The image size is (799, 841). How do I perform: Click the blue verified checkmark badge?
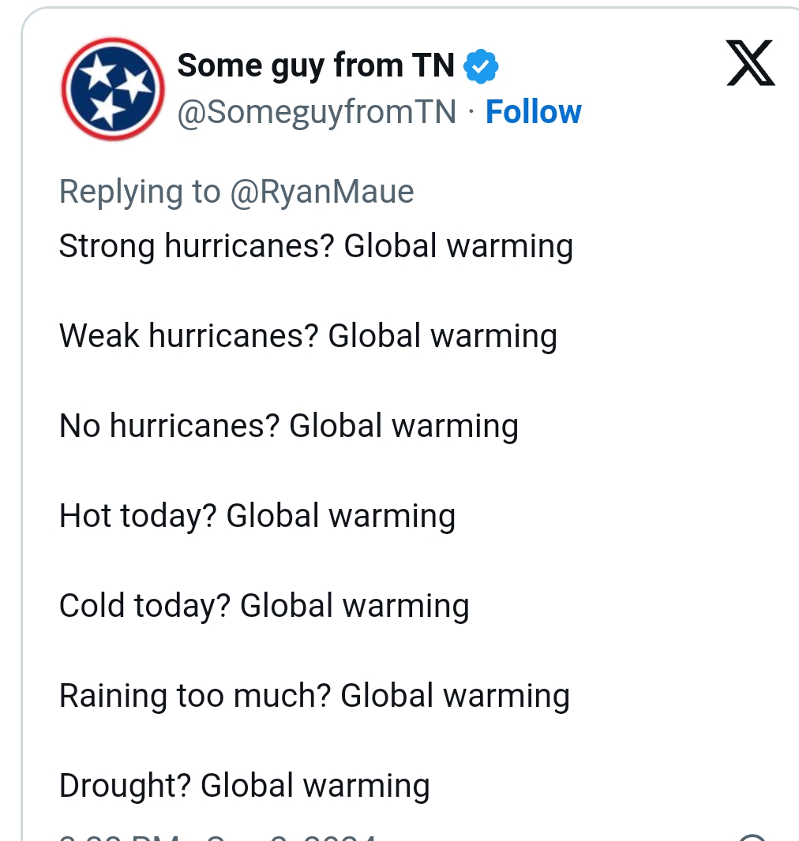point(481,67)
